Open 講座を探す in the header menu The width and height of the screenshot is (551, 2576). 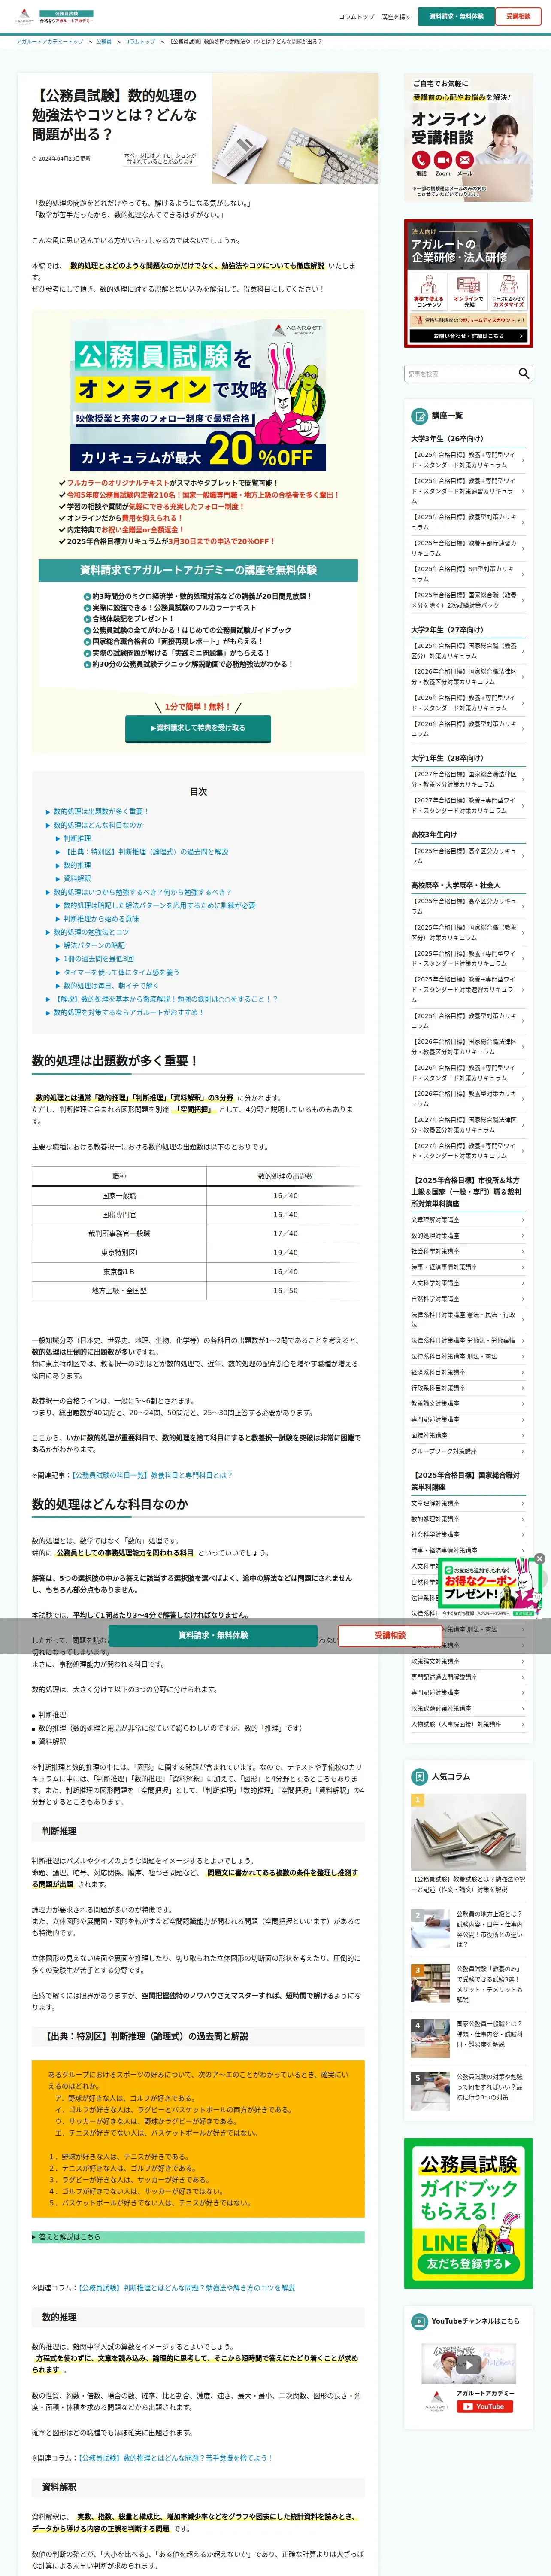click(x=396, y=17)
